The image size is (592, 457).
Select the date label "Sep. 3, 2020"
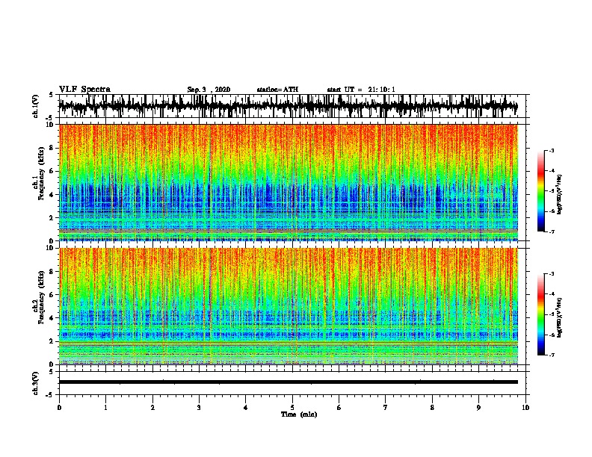[209, 90]
